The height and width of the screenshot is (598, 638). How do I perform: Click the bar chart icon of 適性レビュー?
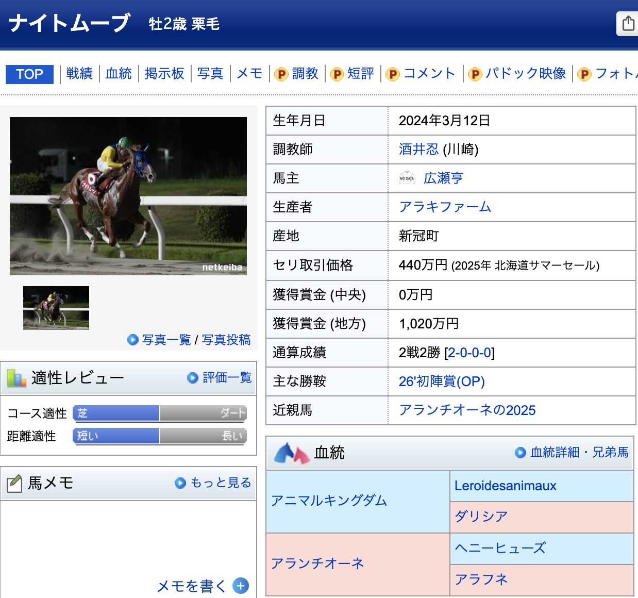click(x=16, y=378)
